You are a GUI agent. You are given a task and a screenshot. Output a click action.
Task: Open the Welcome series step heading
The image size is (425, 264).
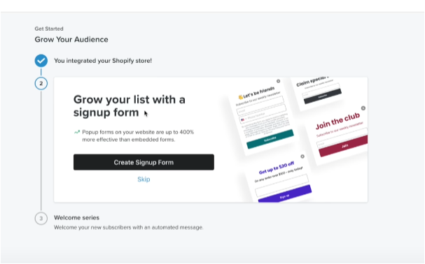[76, 217]
